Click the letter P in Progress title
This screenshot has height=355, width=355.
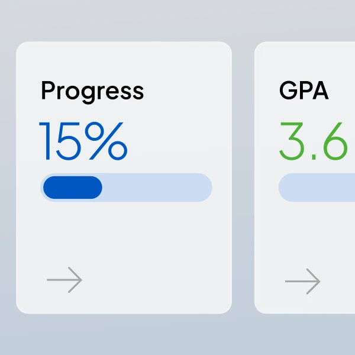point(49,90)
